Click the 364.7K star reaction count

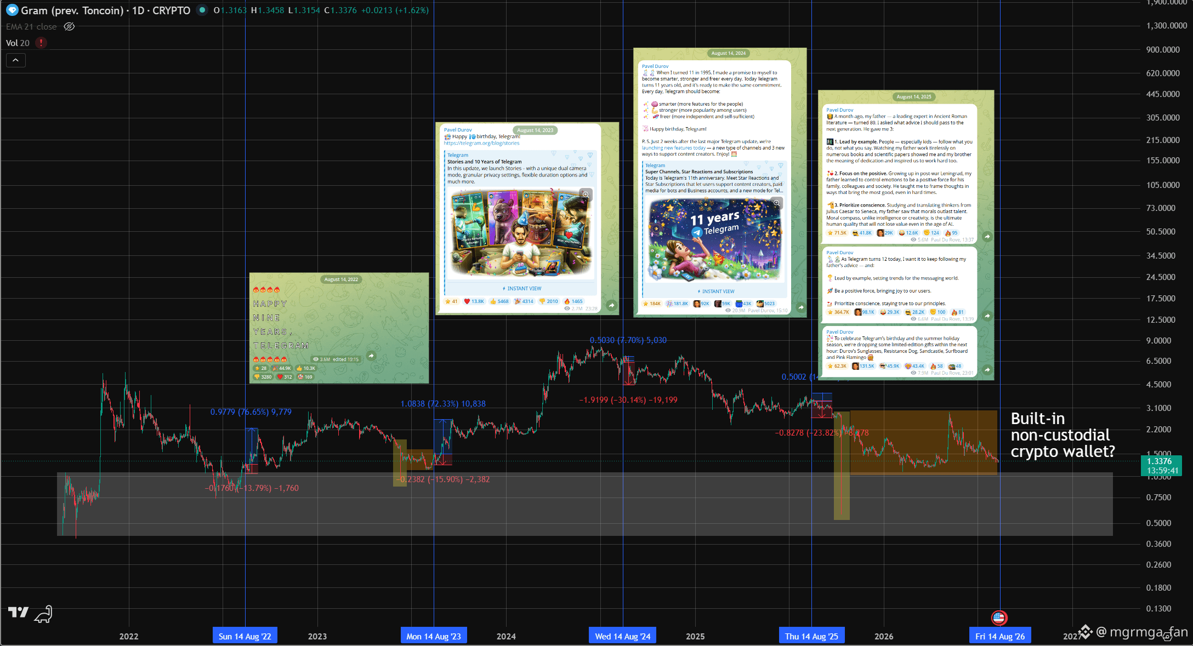click(x=838, y=312)
